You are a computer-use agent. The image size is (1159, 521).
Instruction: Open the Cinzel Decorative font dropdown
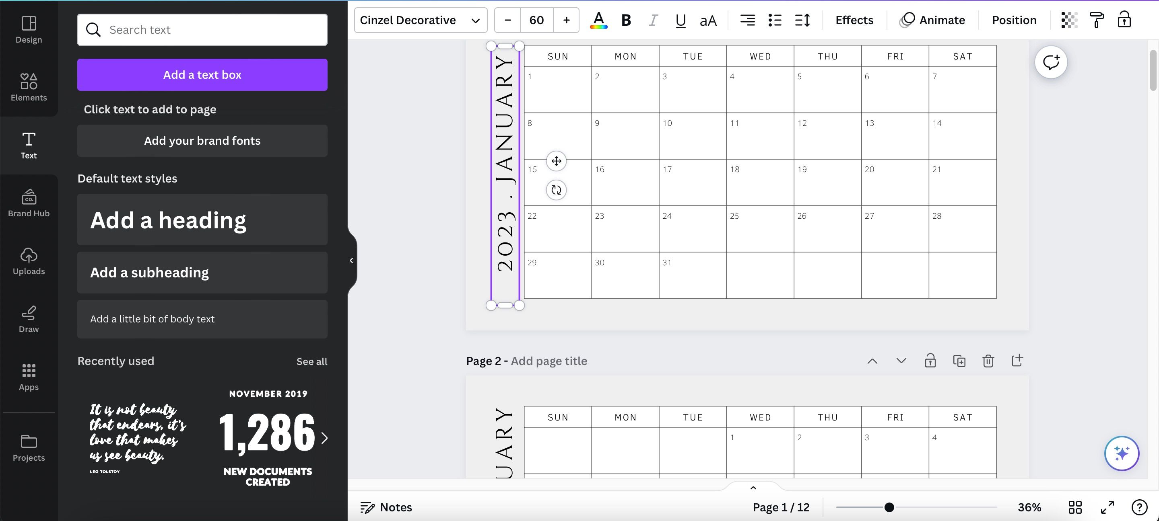click(420, 20)
